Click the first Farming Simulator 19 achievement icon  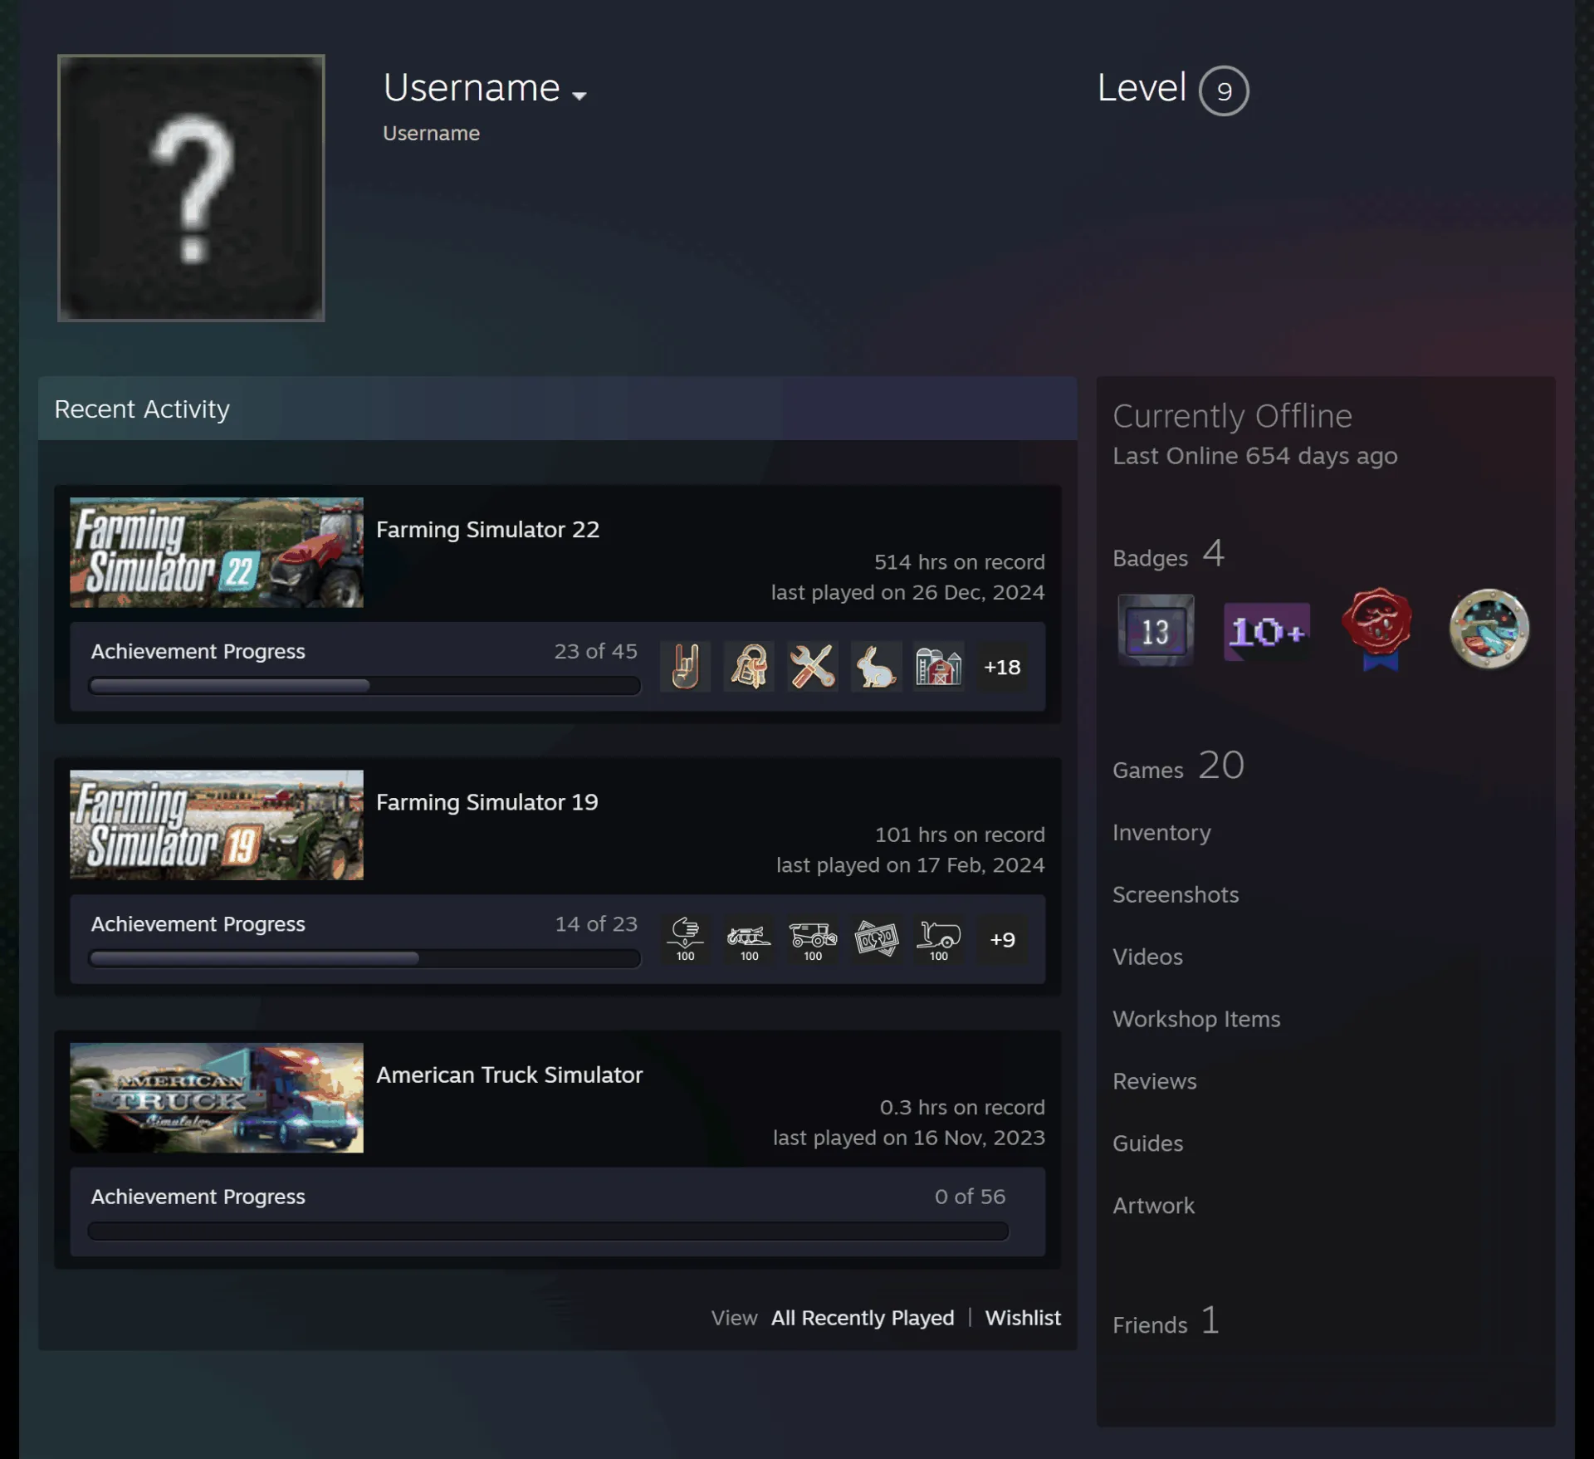pos(685,939)
